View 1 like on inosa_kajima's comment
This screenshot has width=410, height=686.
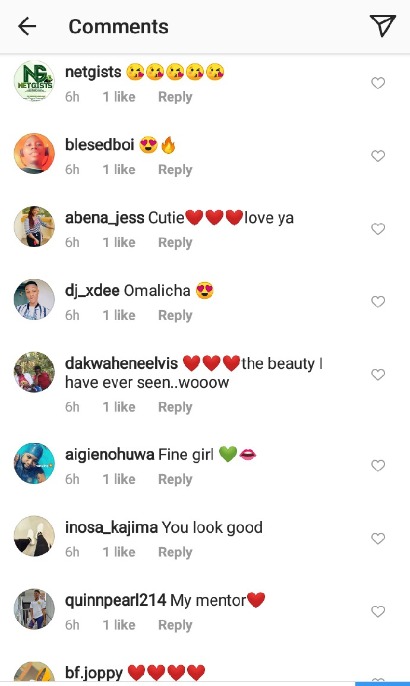119,552
